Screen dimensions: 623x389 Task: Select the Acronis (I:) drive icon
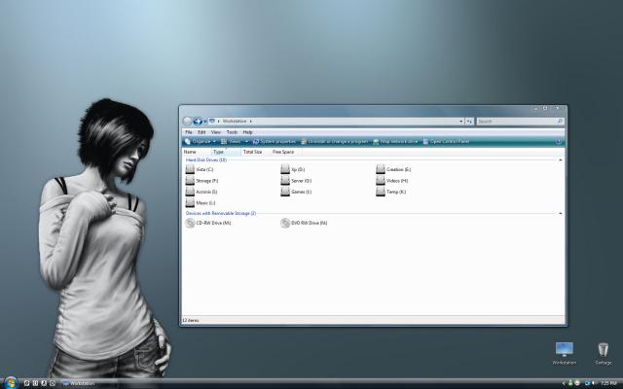[190, 192]
